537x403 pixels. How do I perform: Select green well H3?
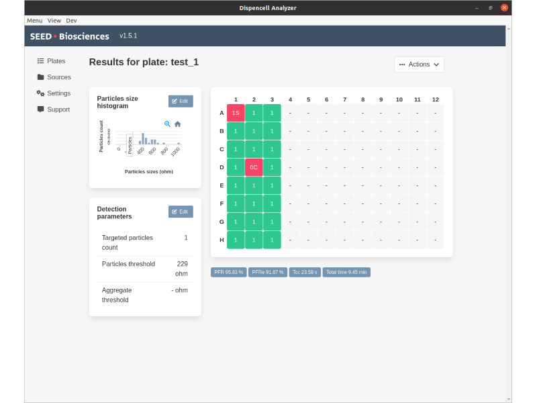(272, 240)
